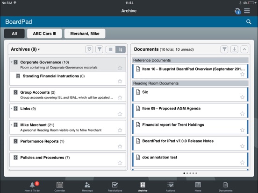Collapse the Documents panel chevron
The height and width of the screenshot is (193, 258).
(x=244, y=49)
